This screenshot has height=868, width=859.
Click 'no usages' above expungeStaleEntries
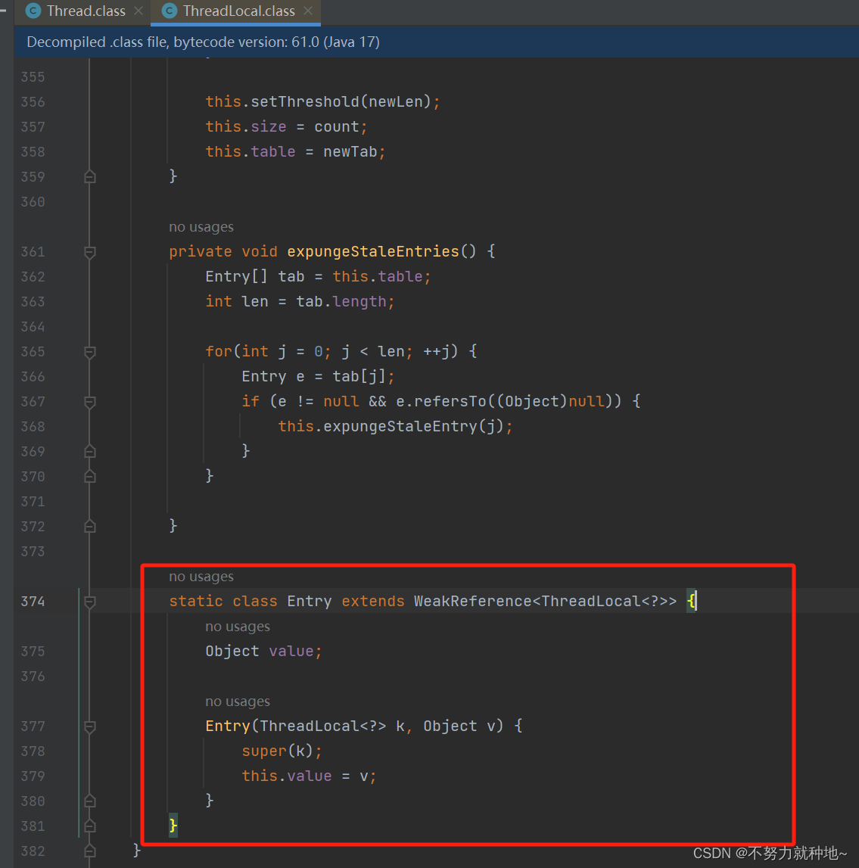click(x=201, y=226)
